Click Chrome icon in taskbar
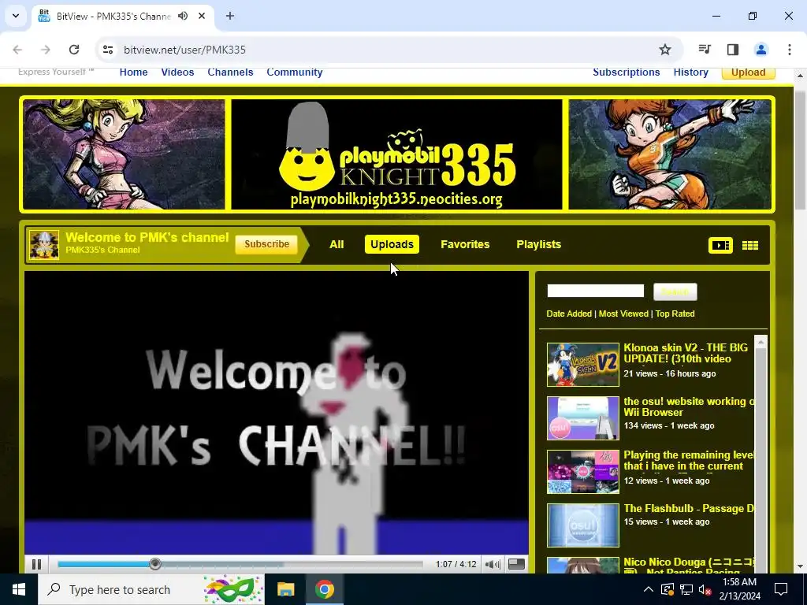This screenshot has width=807, height=605. [324, 589]
